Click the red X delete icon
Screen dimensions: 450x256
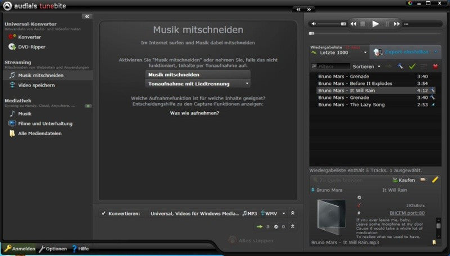(x=435, y=66)
